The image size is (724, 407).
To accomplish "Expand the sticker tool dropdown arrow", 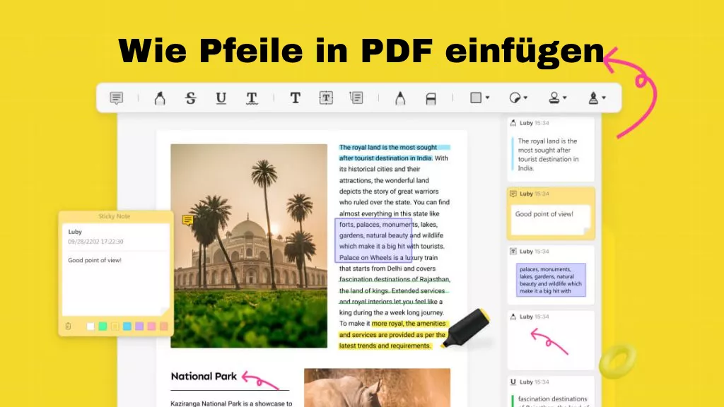I will [525, 98].
